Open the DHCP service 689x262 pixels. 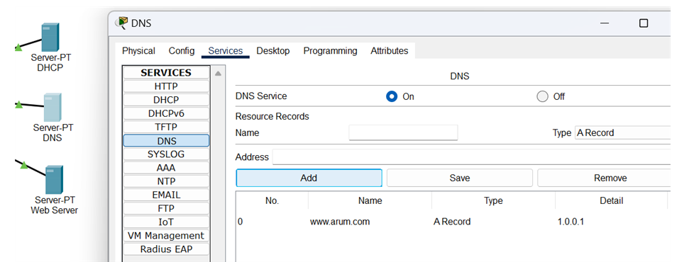[166, 100]
